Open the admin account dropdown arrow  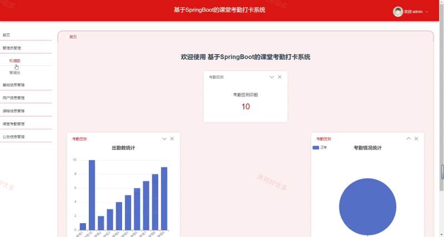(427, 12)
